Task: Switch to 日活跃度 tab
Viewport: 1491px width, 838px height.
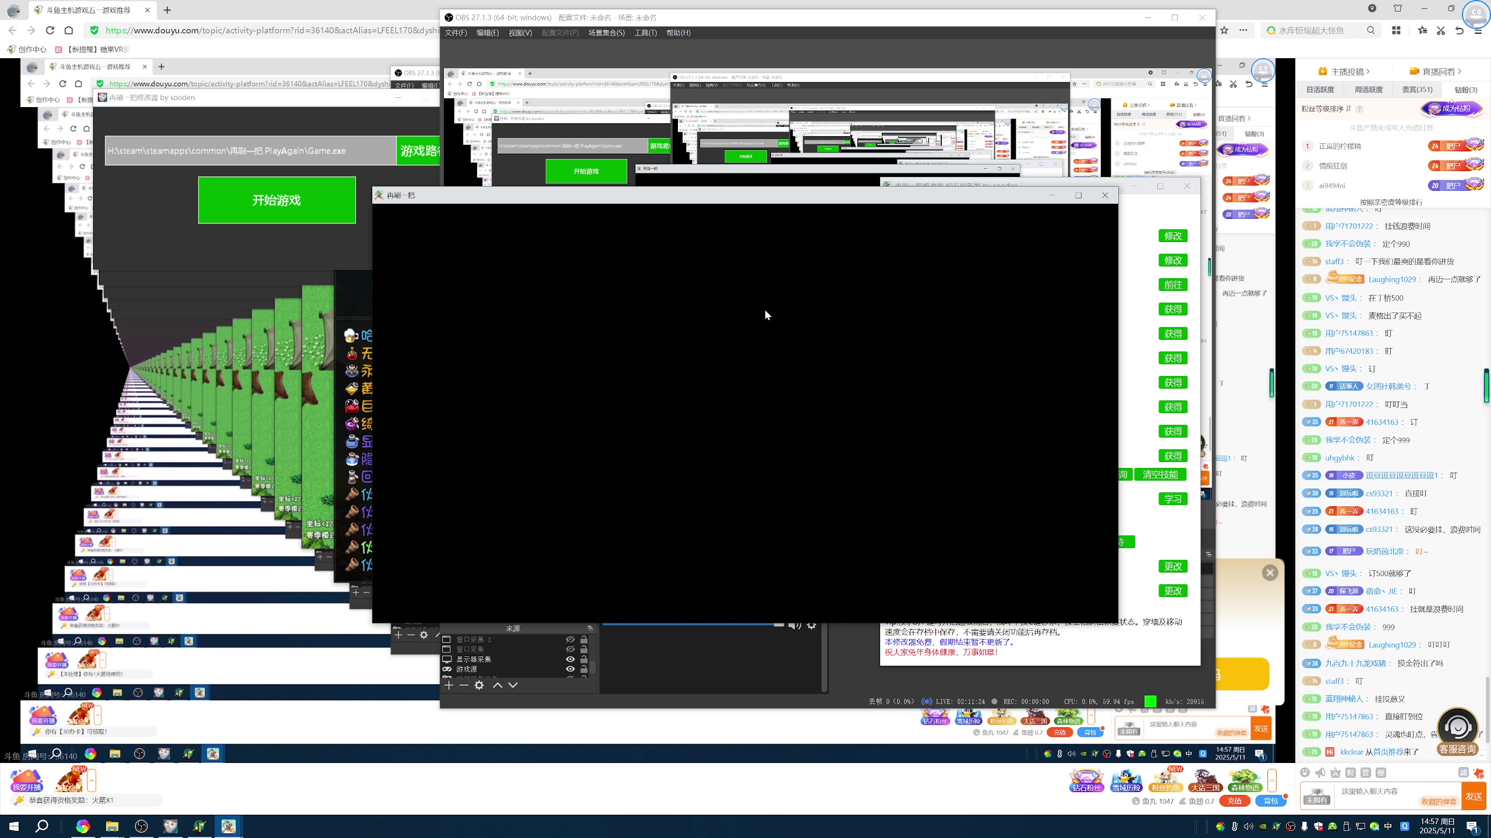Action: coord(1320,90)
